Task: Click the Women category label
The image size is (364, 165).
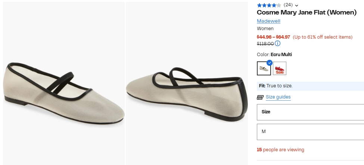Action: pos(265,29)
